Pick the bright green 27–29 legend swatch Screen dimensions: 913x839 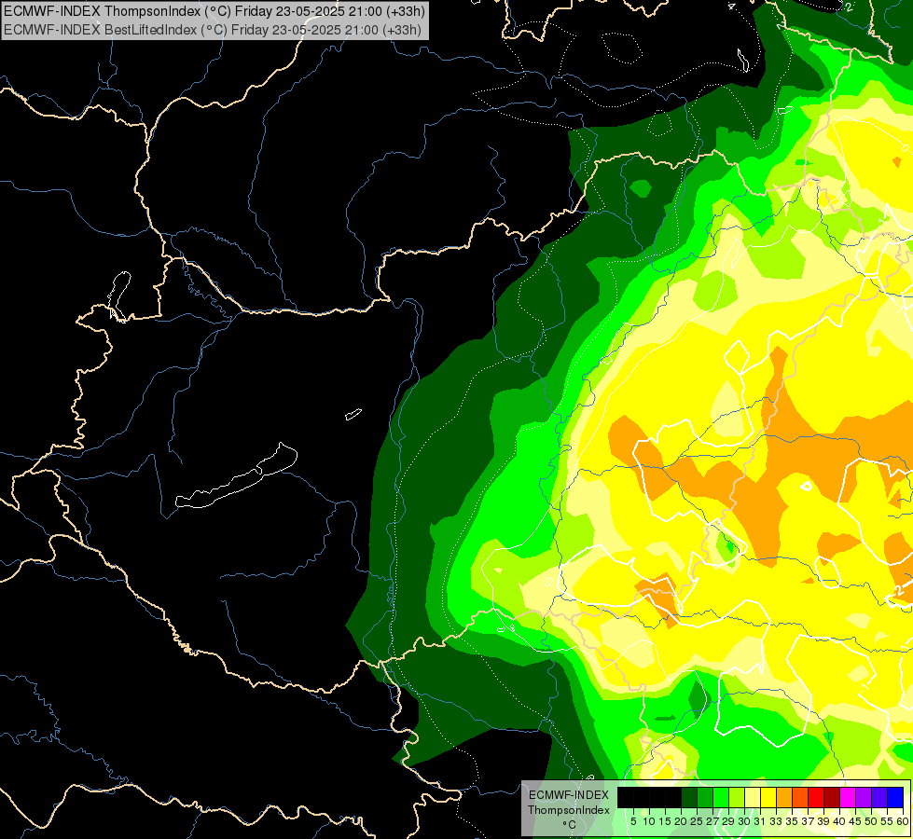pos(721,797)
